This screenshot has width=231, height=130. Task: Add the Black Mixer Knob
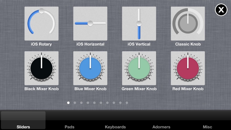point(41,68)
